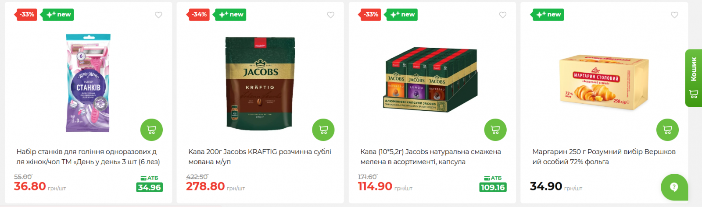The image size is (702, 207).
Task: Open Маргарин 250 г product title link
Action: [x=604, y=157]
